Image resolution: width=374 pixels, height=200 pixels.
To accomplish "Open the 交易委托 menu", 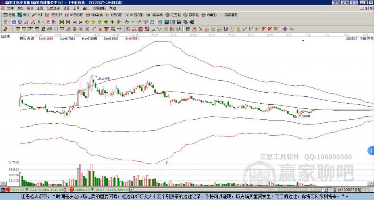I will (x=99, y=8).
